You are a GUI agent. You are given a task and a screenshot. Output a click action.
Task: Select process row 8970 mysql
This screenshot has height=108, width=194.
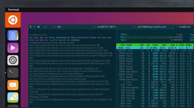pyautogui.click(x=155, y=53)
